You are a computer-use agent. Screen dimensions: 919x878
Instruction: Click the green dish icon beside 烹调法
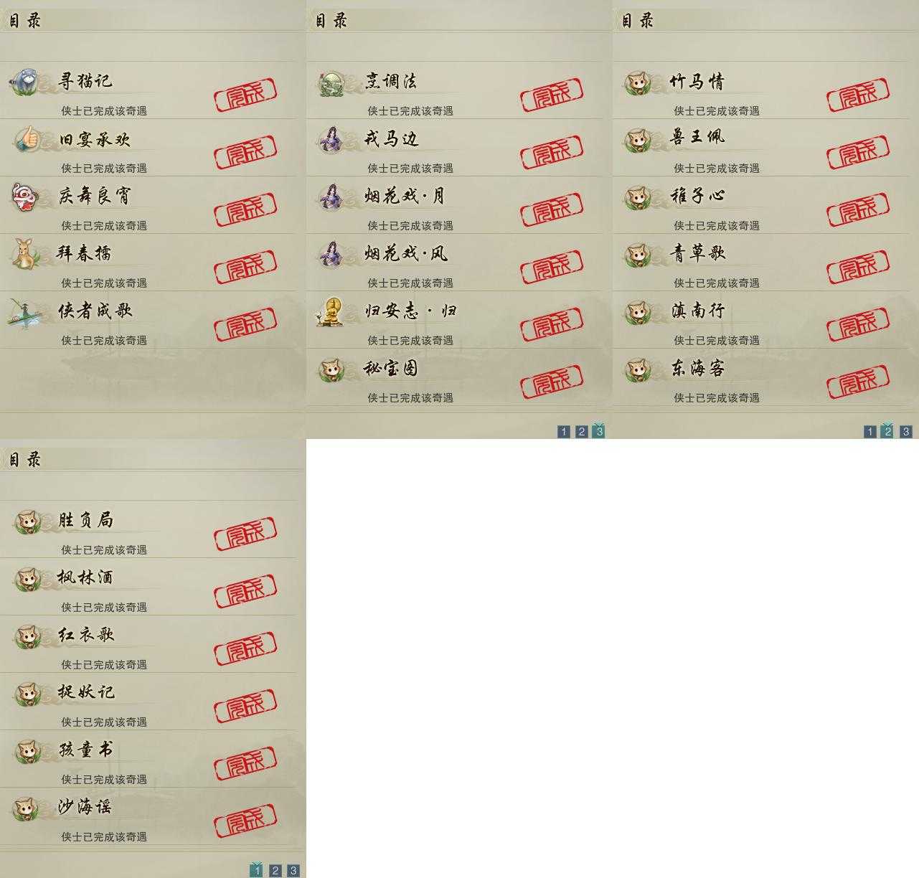[332, 83]
